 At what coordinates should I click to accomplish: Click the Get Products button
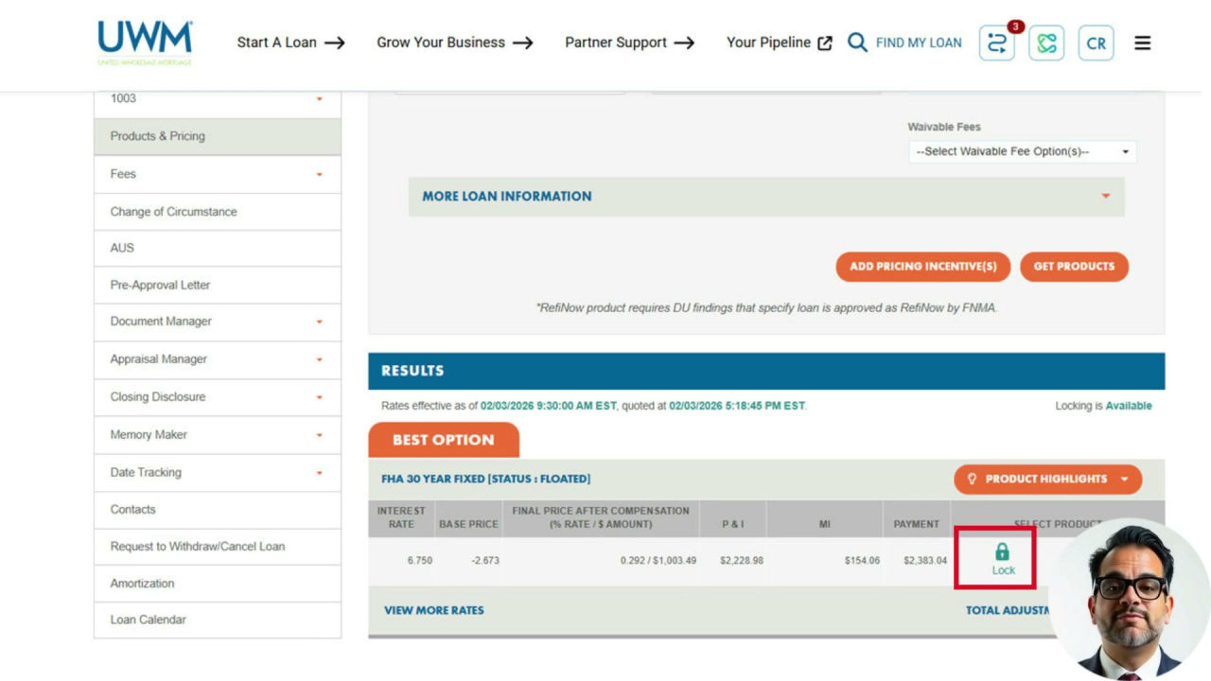tap(1074, 266)
